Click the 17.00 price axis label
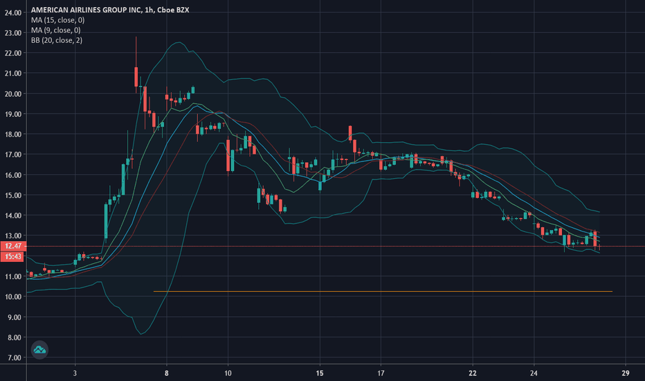This screenshot has width=645, height=381. tap(13, 154)
